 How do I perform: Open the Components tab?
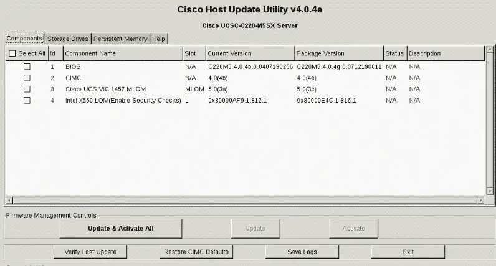(24, 39)
